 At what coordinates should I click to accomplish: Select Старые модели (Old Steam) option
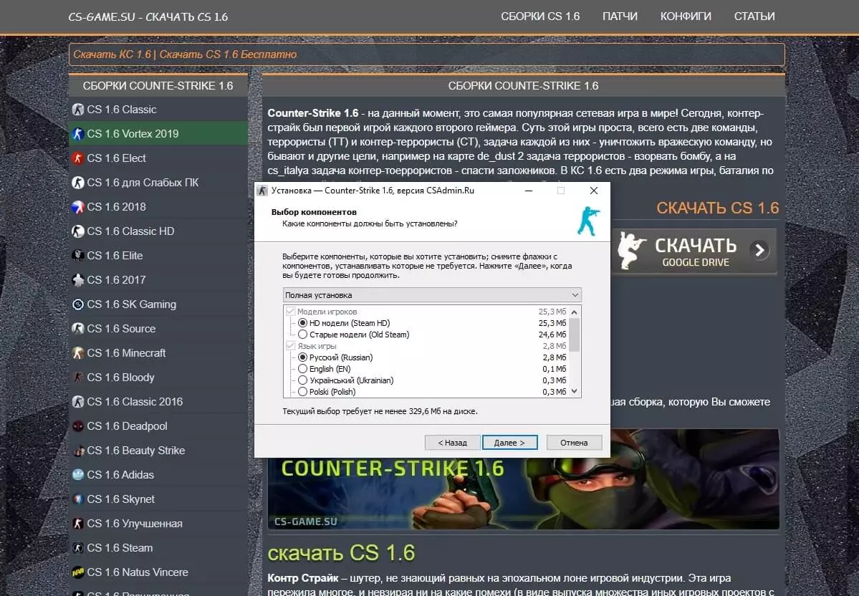point(302,335)
